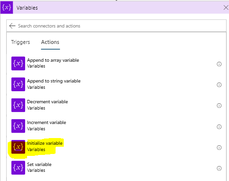Click the Variables title in the header

click(x=27, y=8)
